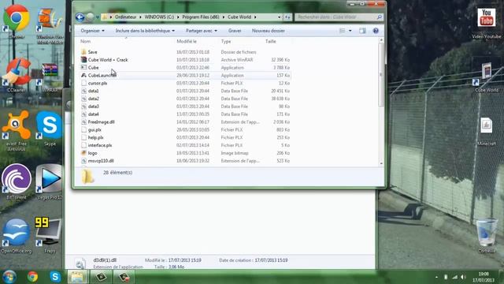Screen dimensions: 504x284
Task: Select the cursor.plx file
Action: pyautogui.click(x=98, y=83)
